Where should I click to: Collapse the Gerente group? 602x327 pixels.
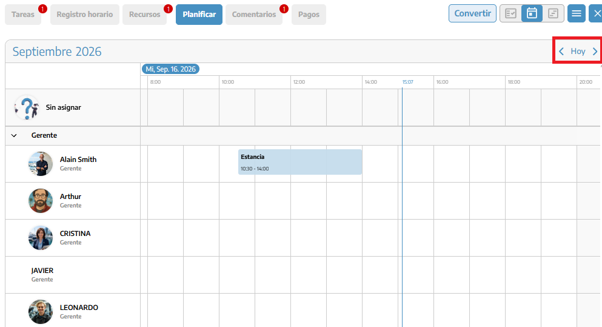[x=14, y=135]
